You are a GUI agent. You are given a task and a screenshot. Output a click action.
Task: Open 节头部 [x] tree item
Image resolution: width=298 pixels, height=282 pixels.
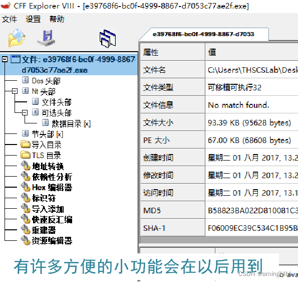point(47,134)
